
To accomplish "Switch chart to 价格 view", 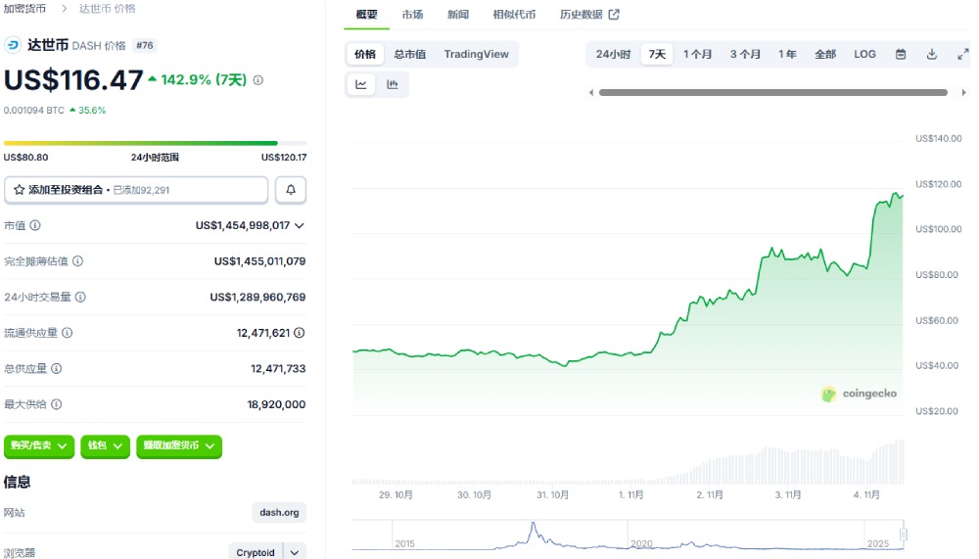I will pyautogui.click(x=365, y=55).
